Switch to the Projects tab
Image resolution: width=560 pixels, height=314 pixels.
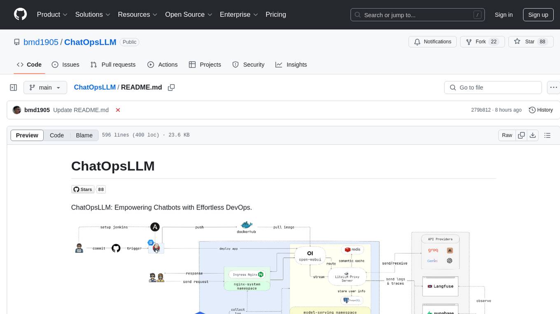205,65
